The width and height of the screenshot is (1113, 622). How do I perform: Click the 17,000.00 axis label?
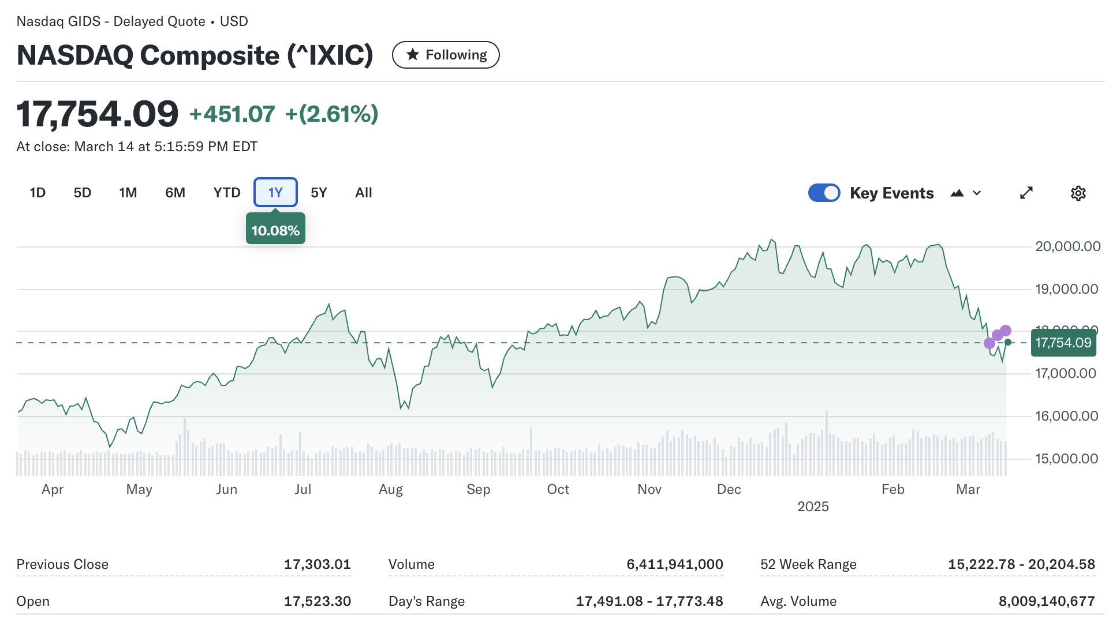coord(1066,373)
